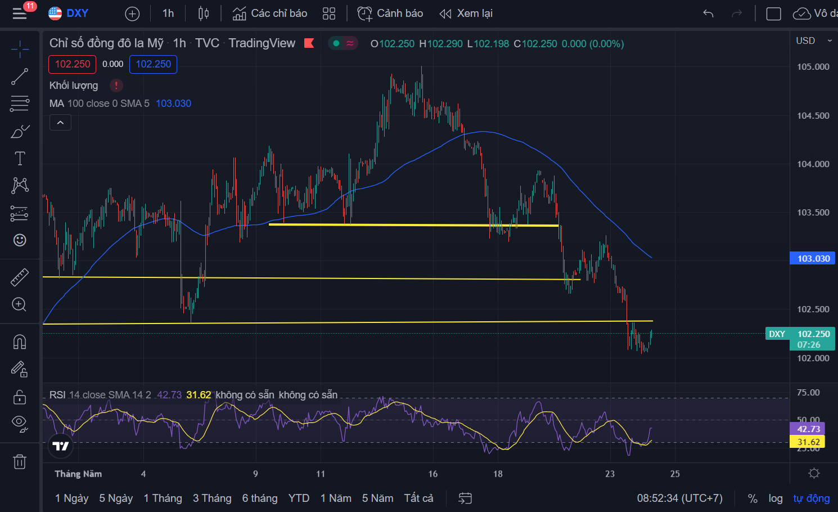Click the red 102.250 sell price box
The height and width of the screenshot is (512, 838).
(x=73, y=64)
